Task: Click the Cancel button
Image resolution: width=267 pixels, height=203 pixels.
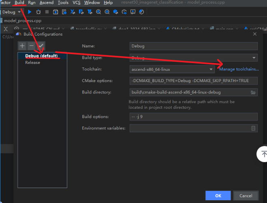Action: (246, 196)
